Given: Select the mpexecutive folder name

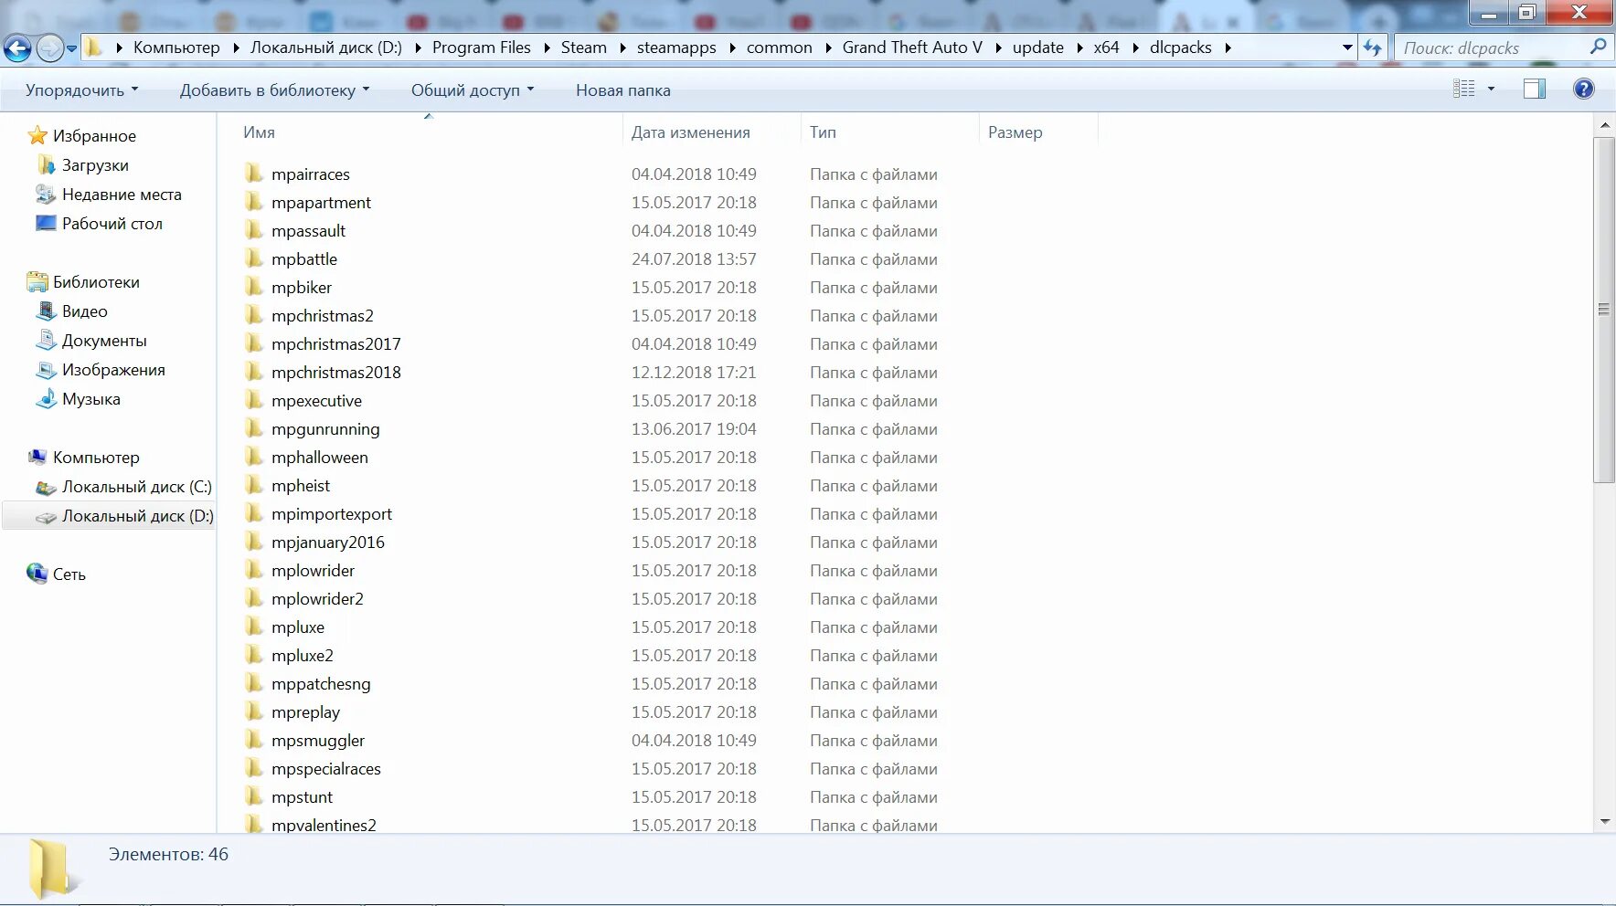Looking at the screenshot, I should pos(316,400).
